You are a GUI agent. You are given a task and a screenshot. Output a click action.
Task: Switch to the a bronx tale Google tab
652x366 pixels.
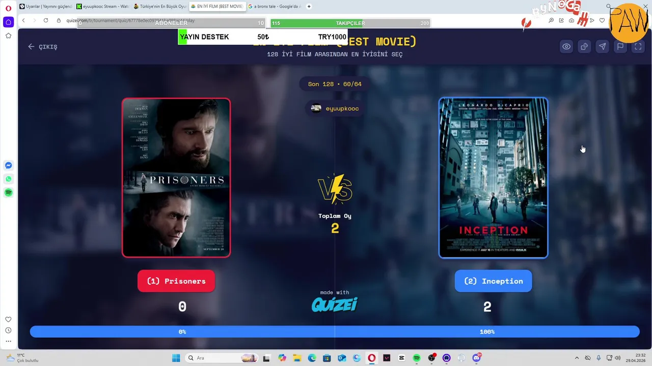pos(274,7)
